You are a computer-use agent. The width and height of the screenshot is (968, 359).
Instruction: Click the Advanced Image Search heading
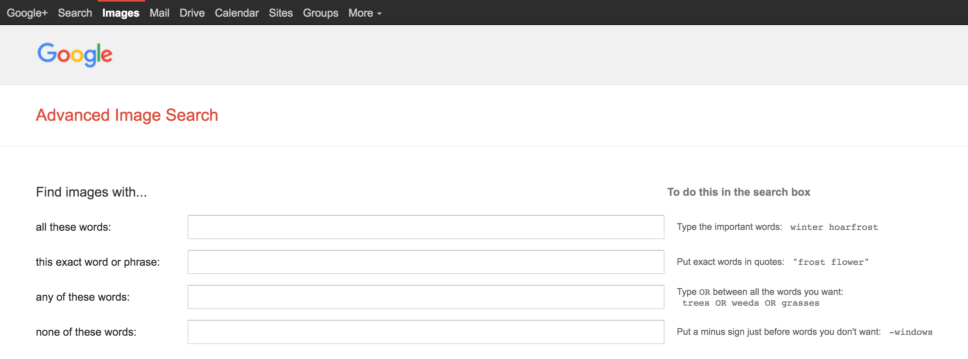coord(127,115)
